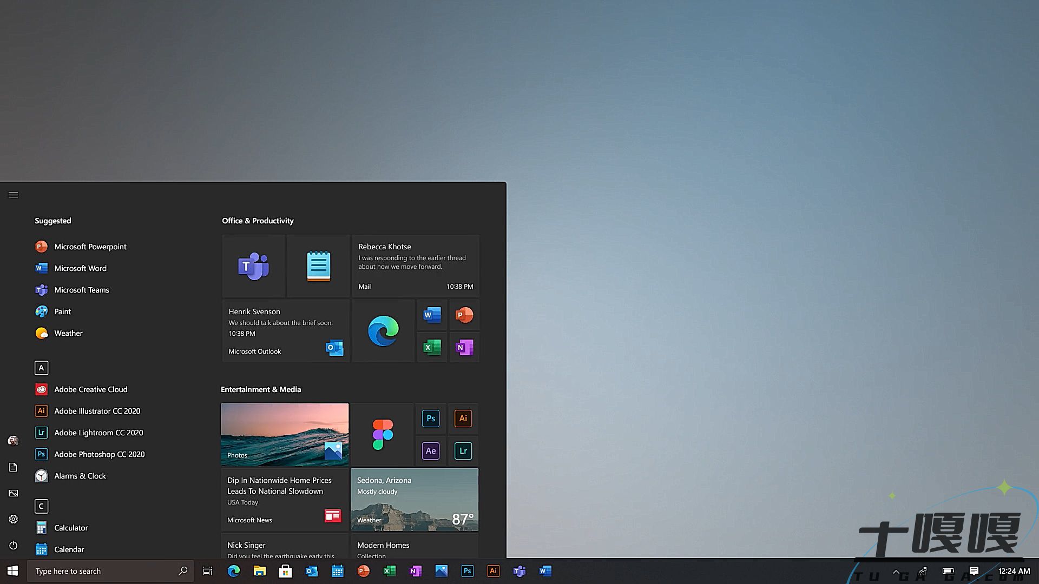
Task: Open Henrik Svenson Outlook tile
Action: [286, 330]
